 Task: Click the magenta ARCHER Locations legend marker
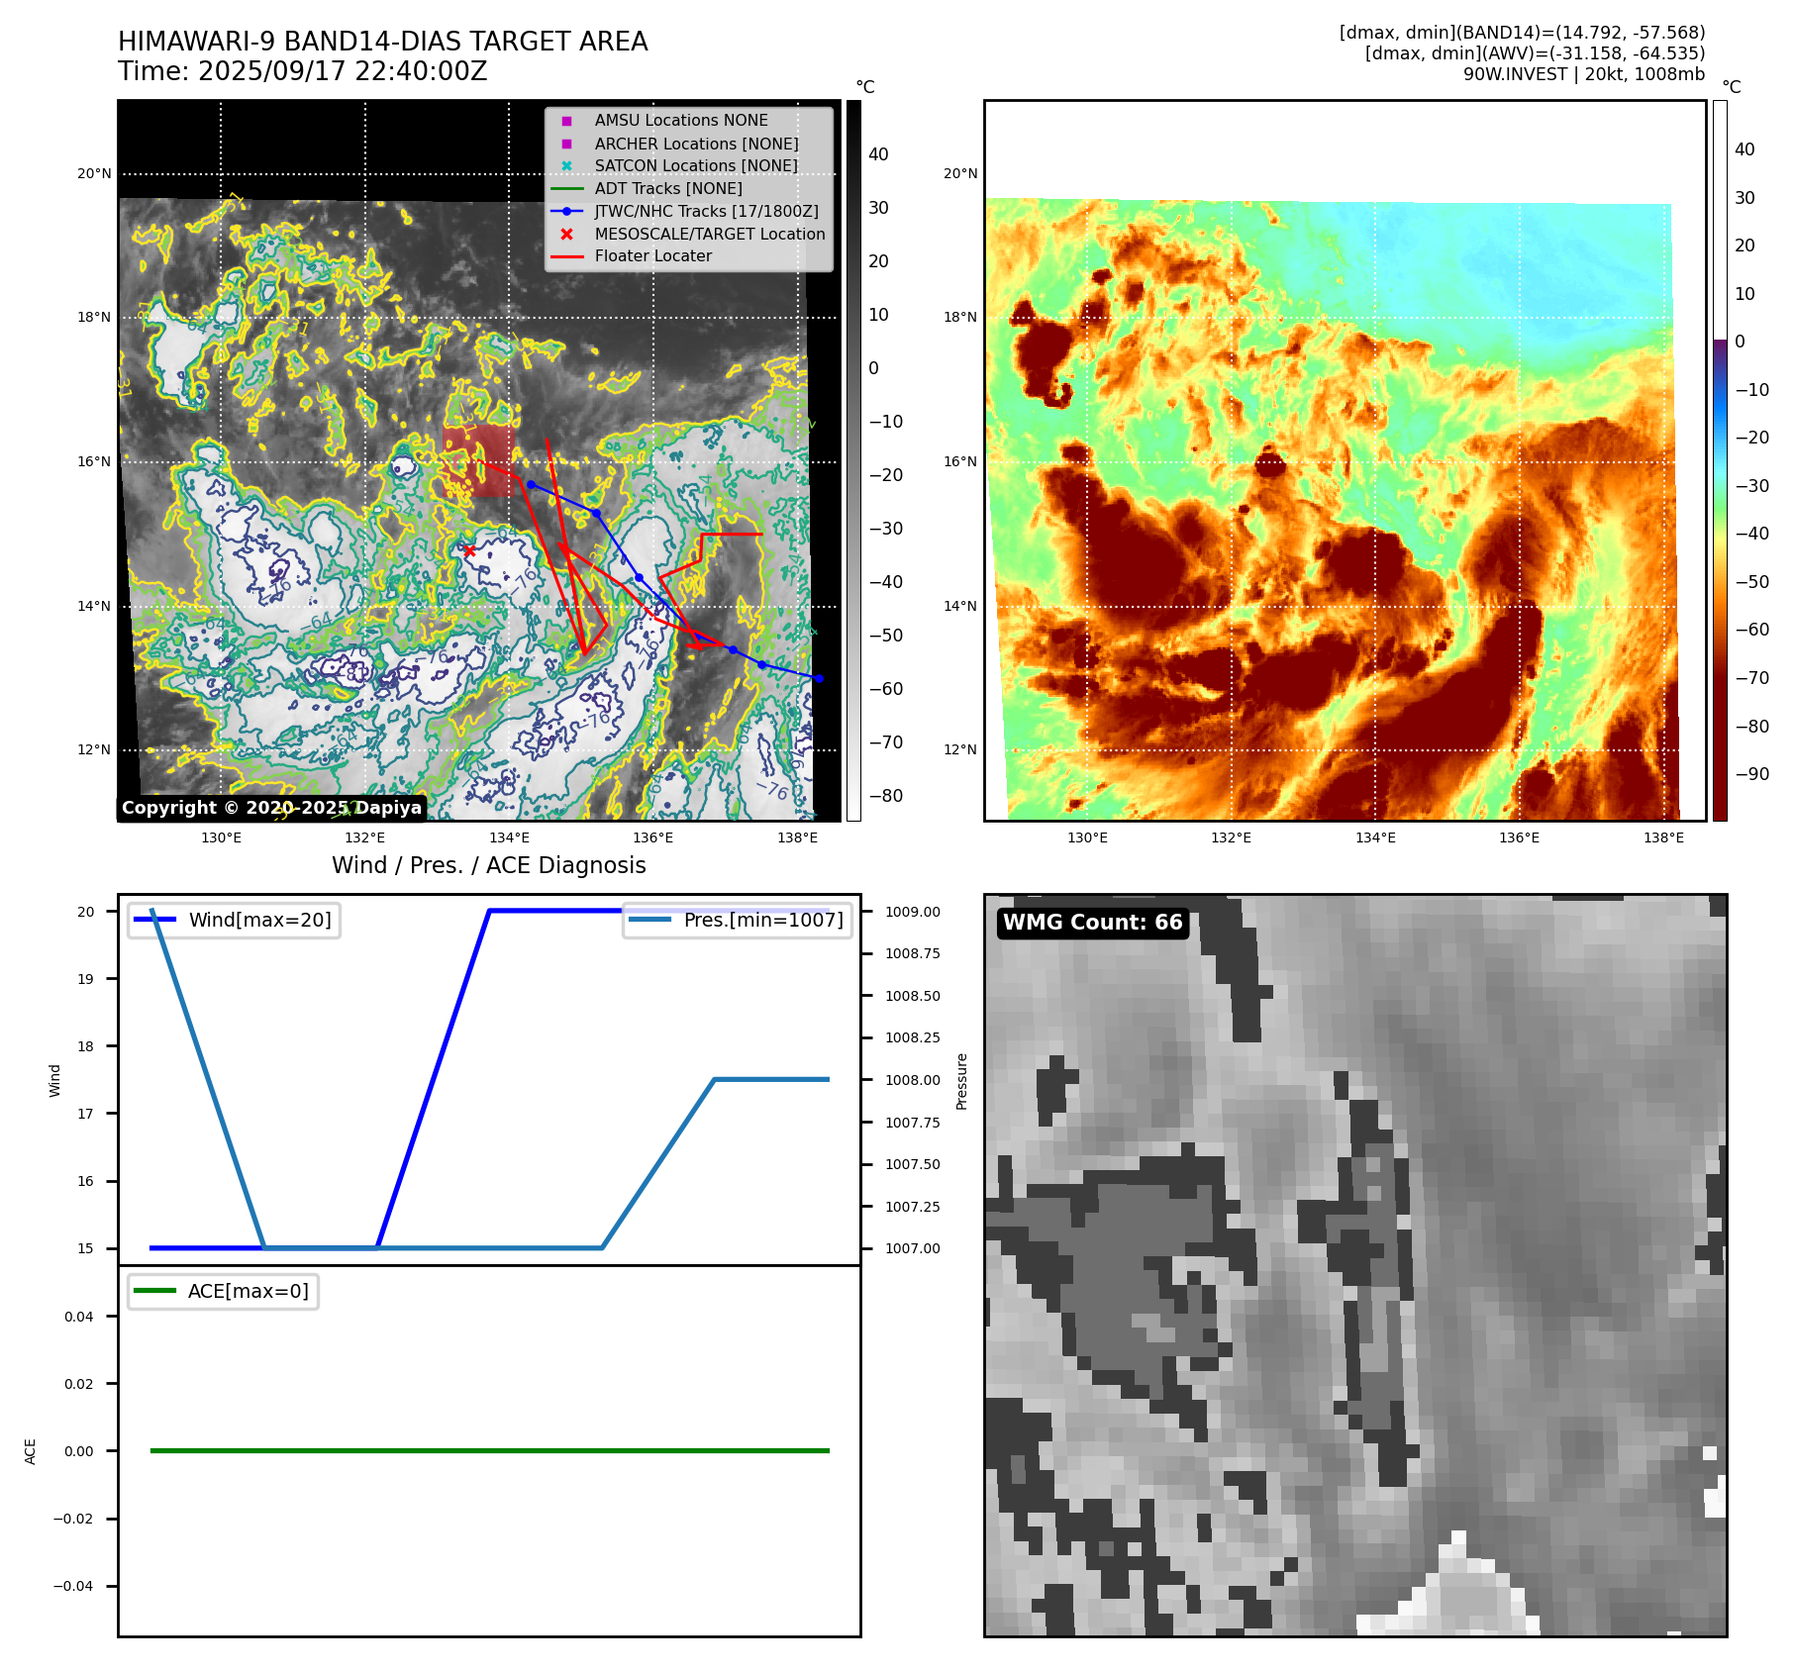pos(566,144)
